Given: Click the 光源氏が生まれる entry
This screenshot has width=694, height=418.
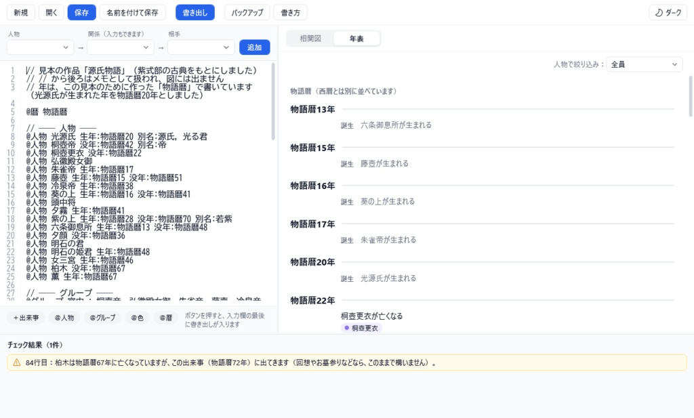Looking at the screenshot, I should click(x=388, y=278).
